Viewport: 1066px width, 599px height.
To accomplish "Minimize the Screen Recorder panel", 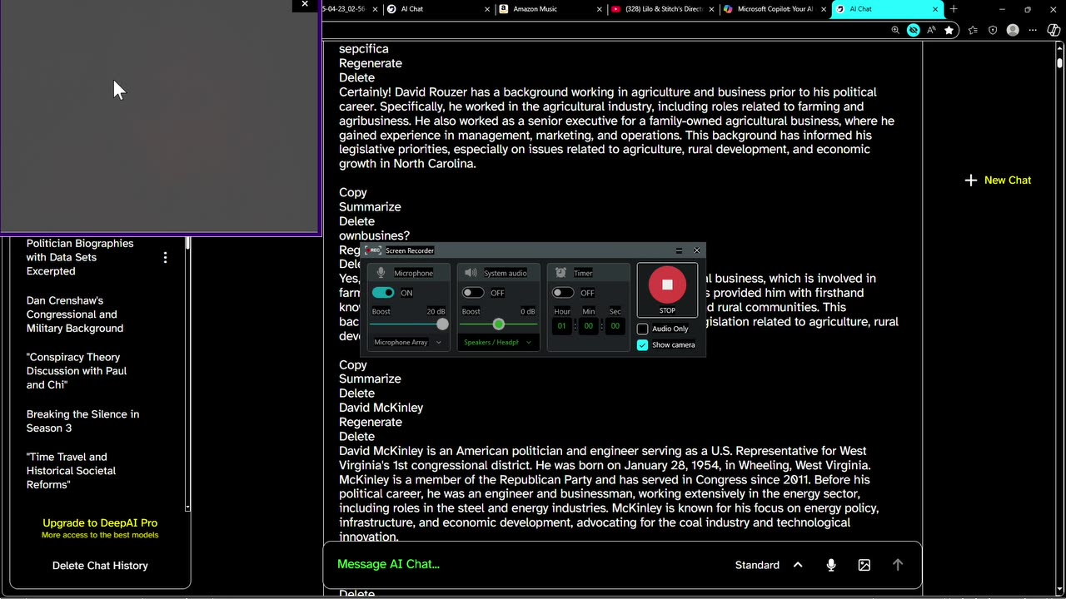I will pos(679,250).
